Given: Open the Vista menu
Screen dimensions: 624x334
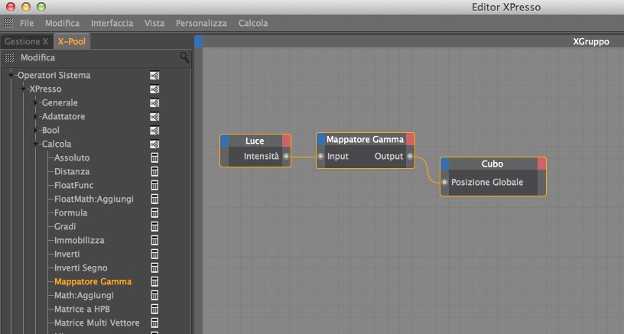Looking at the screenshot, I should [x=154, y=23].
